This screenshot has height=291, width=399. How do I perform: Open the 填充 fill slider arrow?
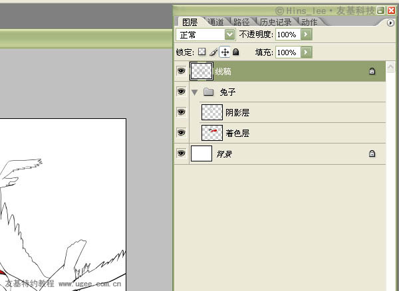[x=307, y=52]
